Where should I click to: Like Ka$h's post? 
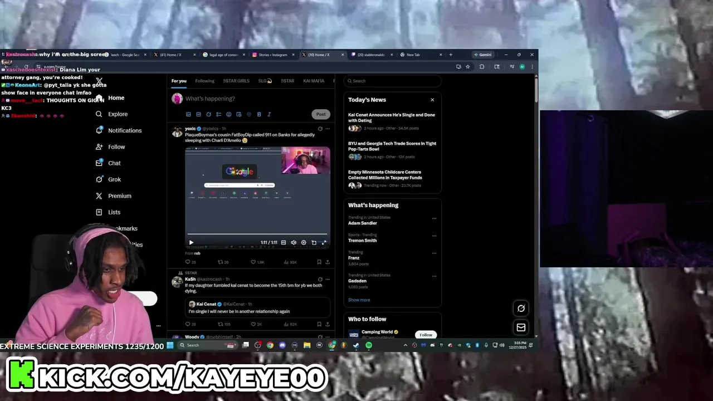pyautogui.click(x=253, y=324)
